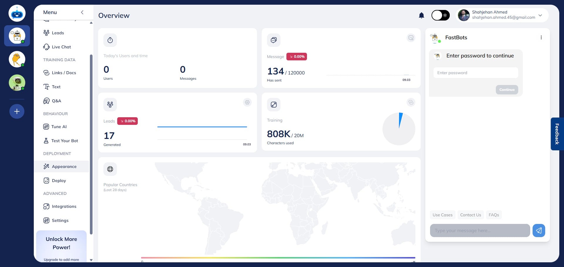The width and height of the screenshot is (564, 267).
Task: Open the gear icon on Leads card
Action: (247, 102)
